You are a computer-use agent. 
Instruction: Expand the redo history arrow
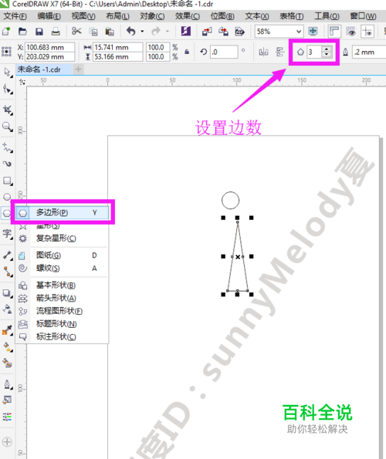pos(168,31)
